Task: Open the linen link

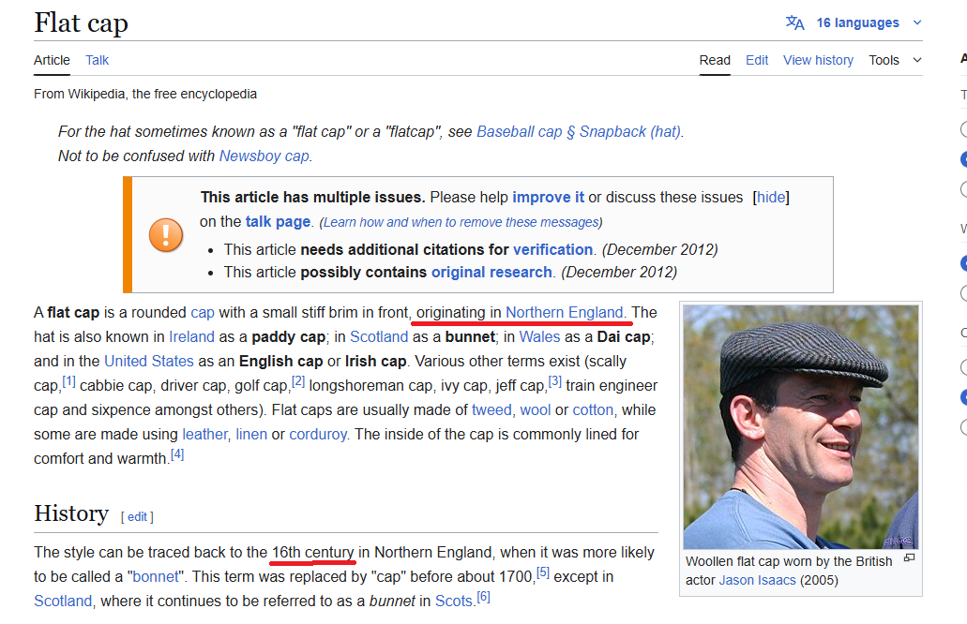Action: point(251,435)
